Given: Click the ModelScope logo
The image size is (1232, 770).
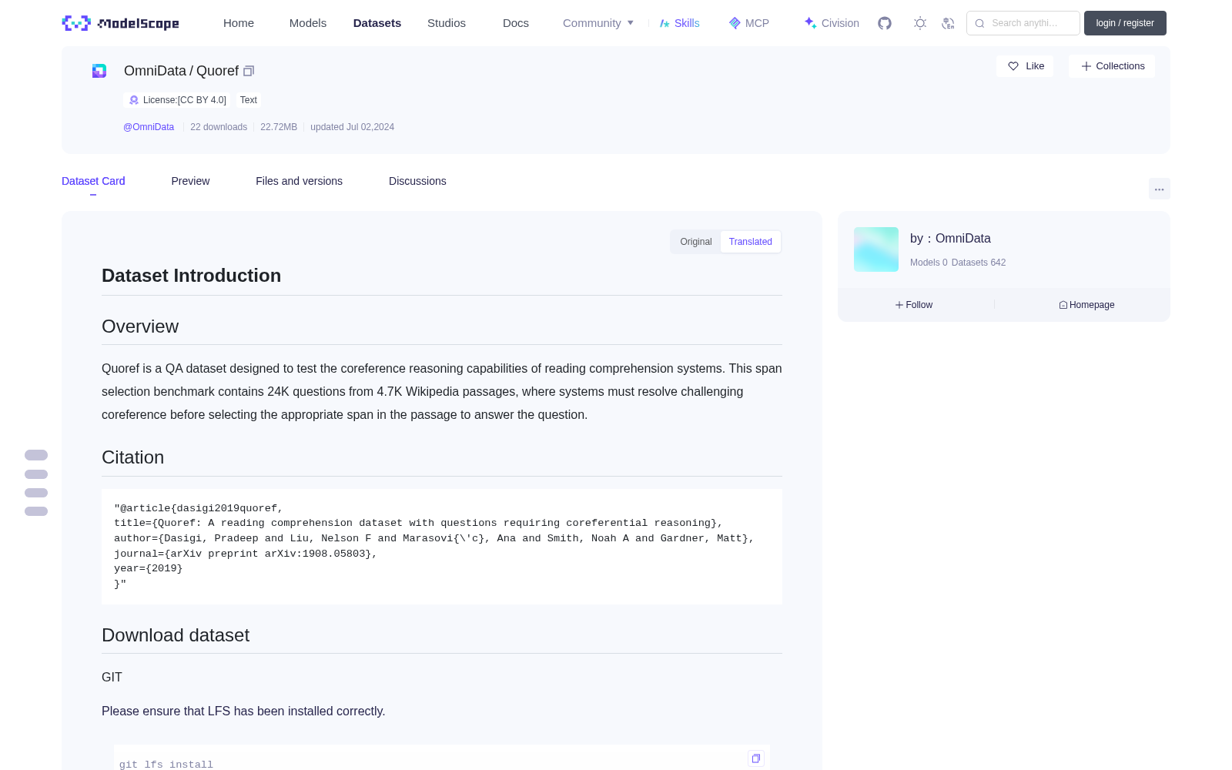Looking at the screenshot, I should (x=120, y=23).
